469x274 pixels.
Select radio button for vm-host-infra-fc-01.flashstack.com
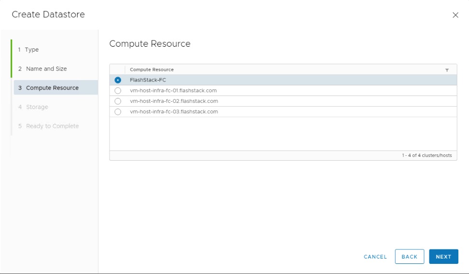click(118, 91)
